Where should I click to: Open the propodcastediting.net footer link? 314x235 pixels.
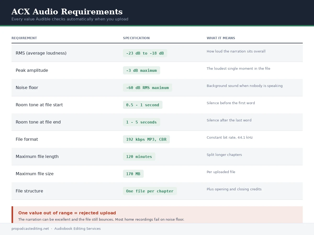pos(30,229)
